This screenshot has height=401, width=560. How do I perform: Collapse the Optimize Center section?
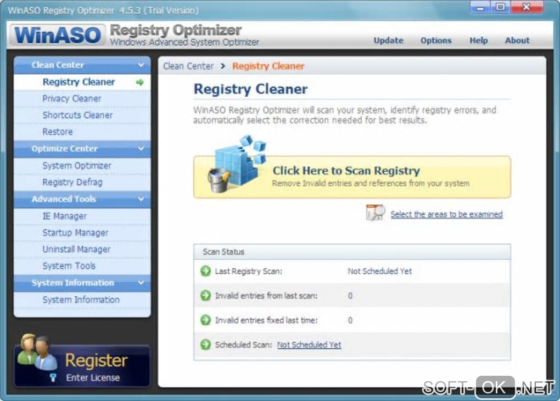coord(141,149)
